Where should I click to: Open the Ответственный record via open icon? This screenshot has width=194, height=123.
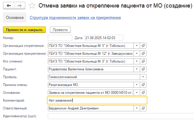(x=143, y=108)
